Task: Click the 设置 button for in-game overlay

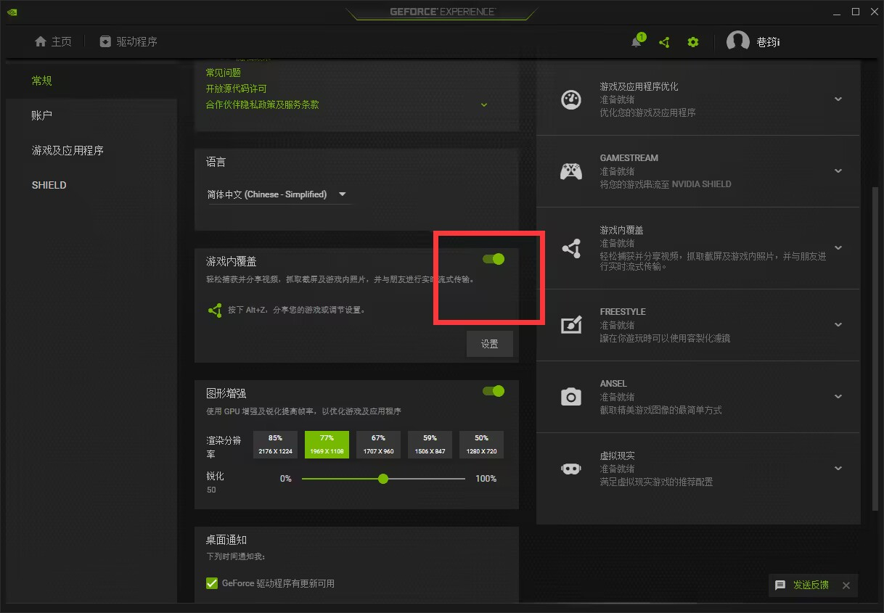Action: 490,344
